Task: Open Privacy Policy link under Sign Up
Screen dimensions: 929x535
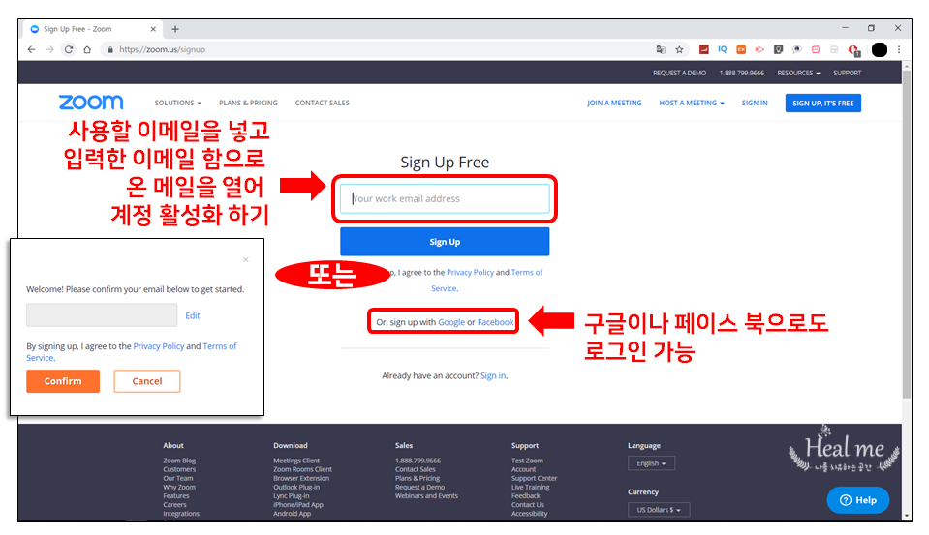Action: [x=471, y=272]
